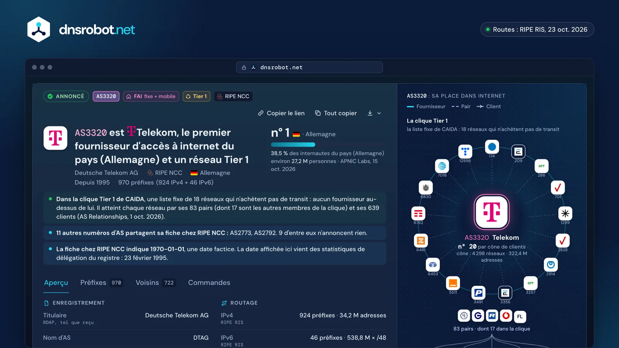This screenshot has width=619, height=348.
Task: Select the FAI fixe + mobile badge
Action: coord(151,96)
